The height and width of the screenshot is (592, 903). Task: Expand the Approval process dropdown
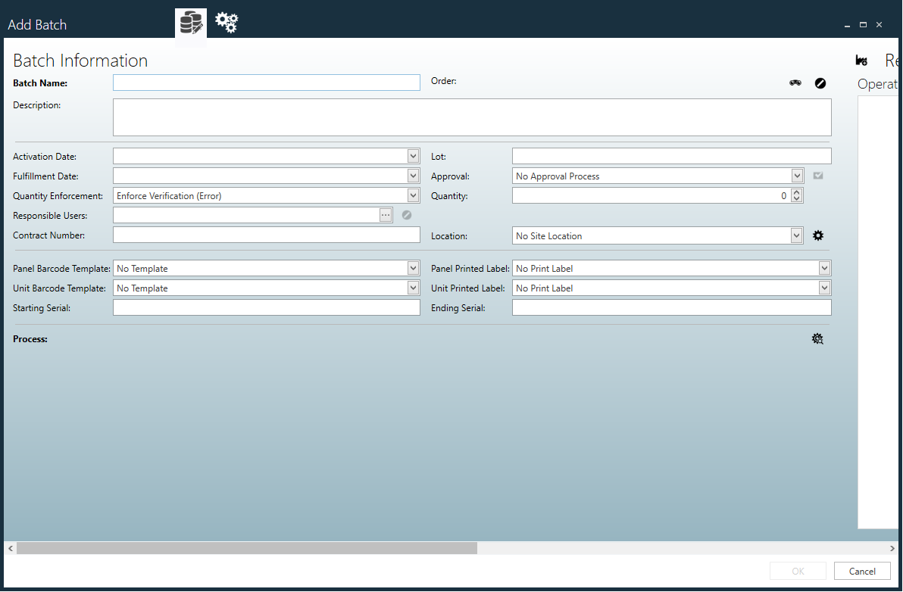[796, 176]
